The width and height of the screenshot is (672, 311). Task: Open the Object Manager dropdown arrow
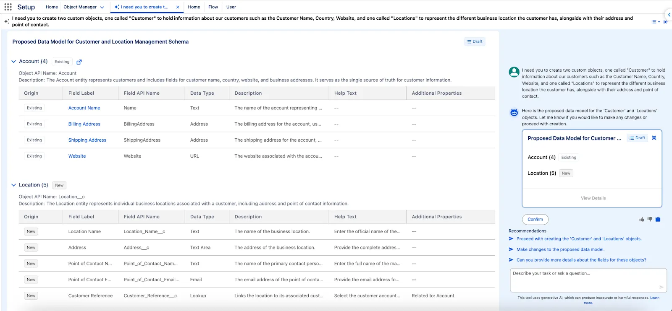click(102, 7)
